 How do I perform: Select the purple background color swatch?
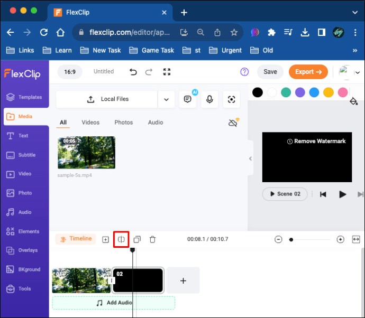(x=300, y=92)
